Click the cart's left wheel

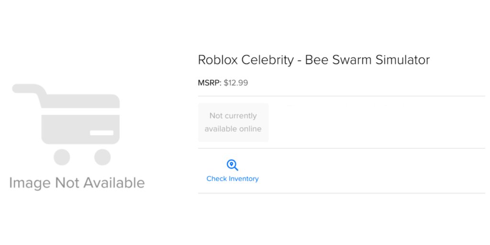pos(62,157)
